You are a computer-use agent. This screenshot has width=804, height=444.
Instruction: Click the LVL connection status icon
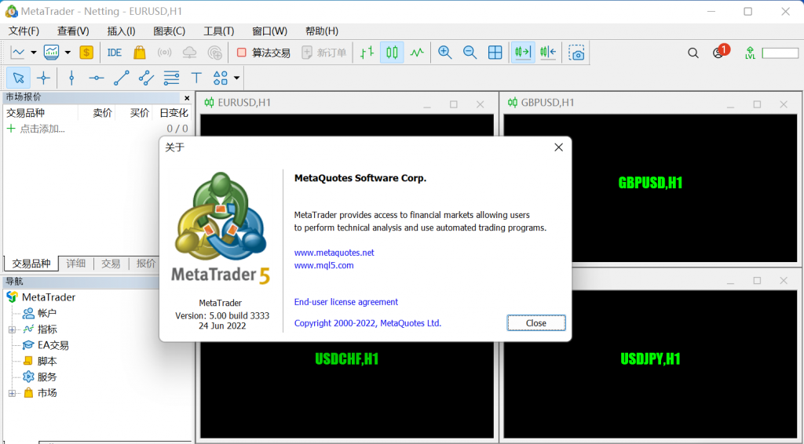point(750,53)
